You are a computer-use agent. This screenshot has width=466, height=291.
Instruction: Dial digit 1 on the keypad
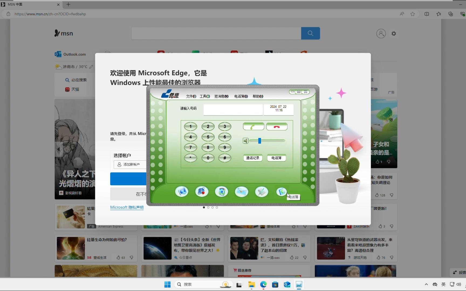190,127
